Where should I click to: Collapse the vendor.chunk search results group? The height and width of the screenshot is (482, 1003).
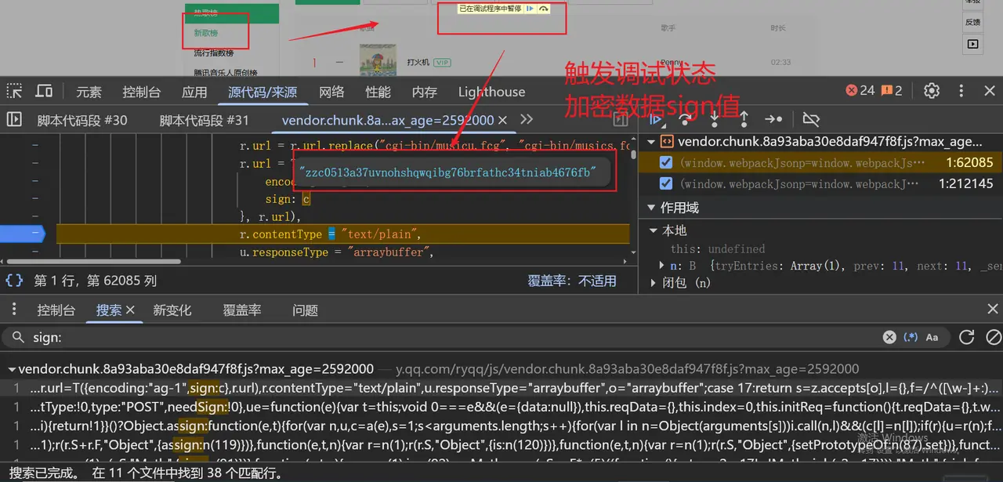tap(12, 369)
